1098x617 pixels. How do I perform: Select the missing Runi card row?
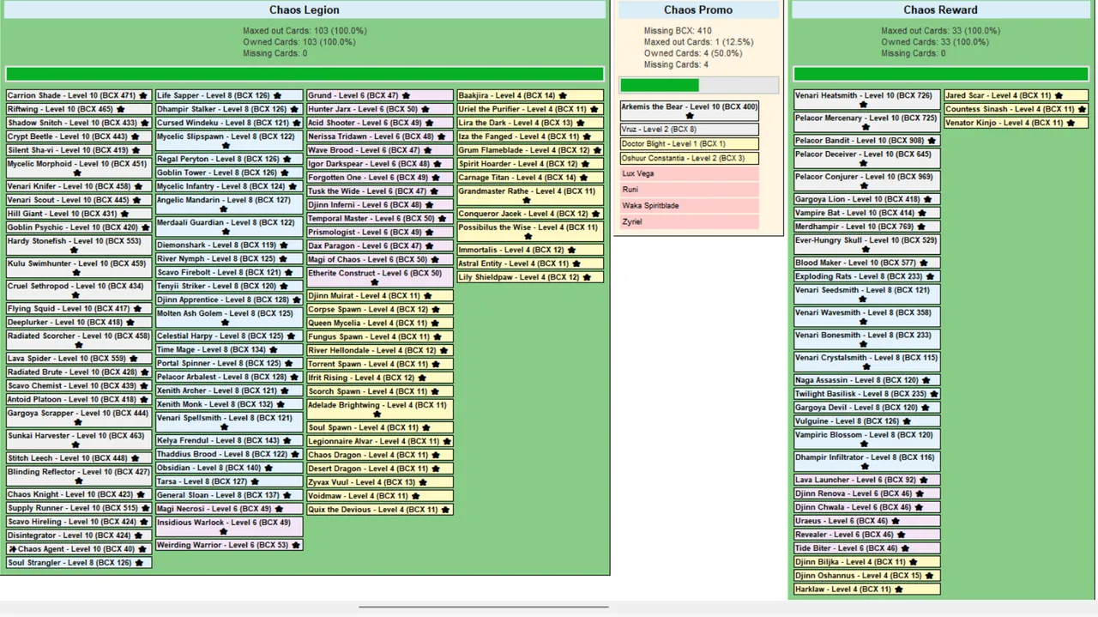690,190
